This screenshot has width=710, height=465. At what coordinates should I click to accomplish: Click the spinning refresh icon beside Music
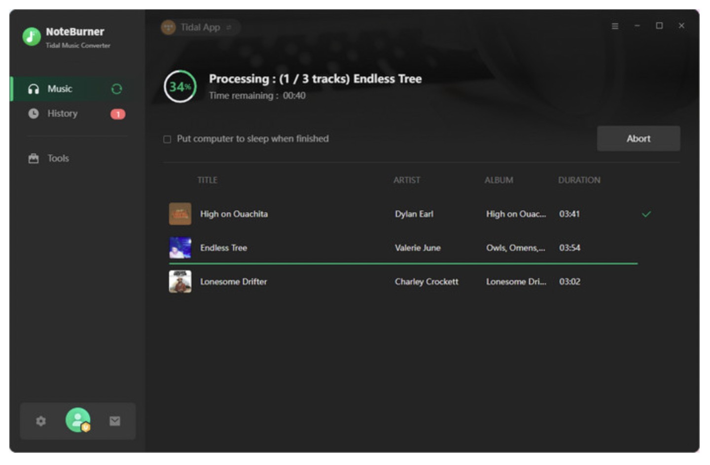click(x=116, y=89)
